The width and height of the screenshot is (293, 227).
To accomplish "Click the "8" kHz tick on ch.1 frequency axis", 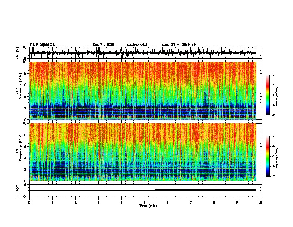I will click(26, 73).
